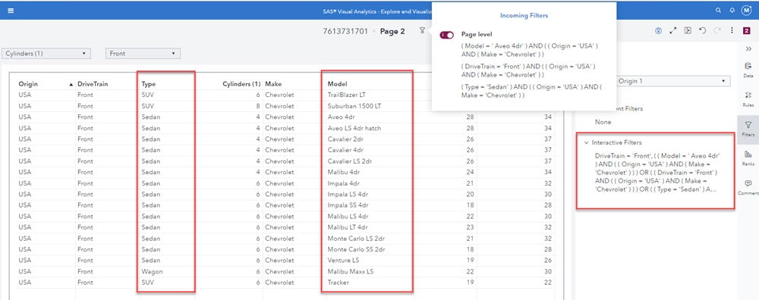Select the Impala 4dr cell
This screenshot has height=300, width=759.
click(343, 183)
